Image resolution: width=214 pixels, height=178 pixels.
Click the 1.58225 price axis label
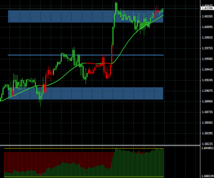207,144
